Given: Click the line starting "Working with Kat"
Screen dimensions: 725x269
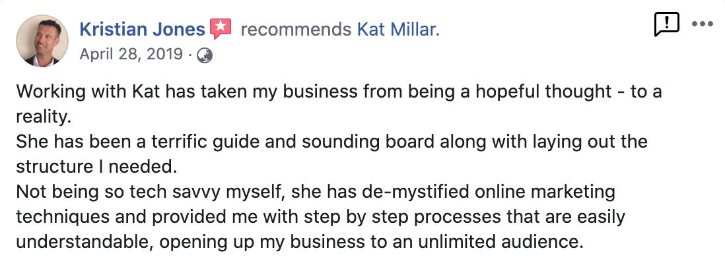Looking at the screenshot, I should pos(339,92).
